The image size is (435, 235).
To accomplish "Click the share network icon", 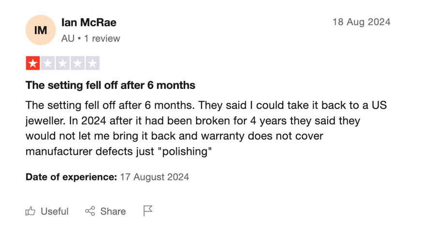I will pos(90,211).
